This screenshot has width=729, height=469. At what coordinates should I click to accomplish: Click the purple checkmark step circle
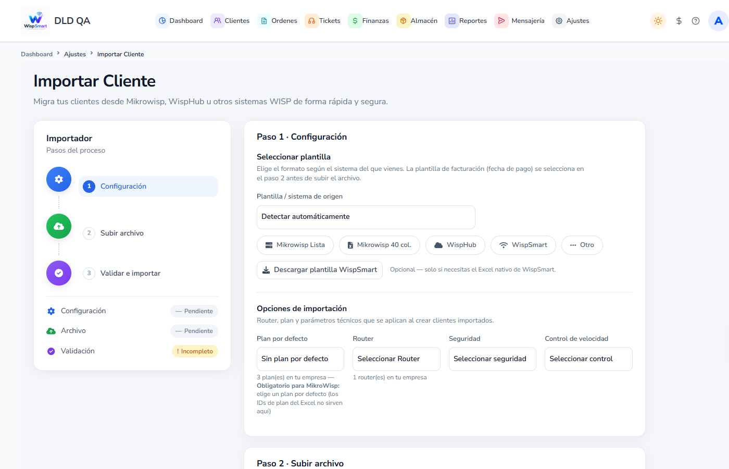(59, 273)
